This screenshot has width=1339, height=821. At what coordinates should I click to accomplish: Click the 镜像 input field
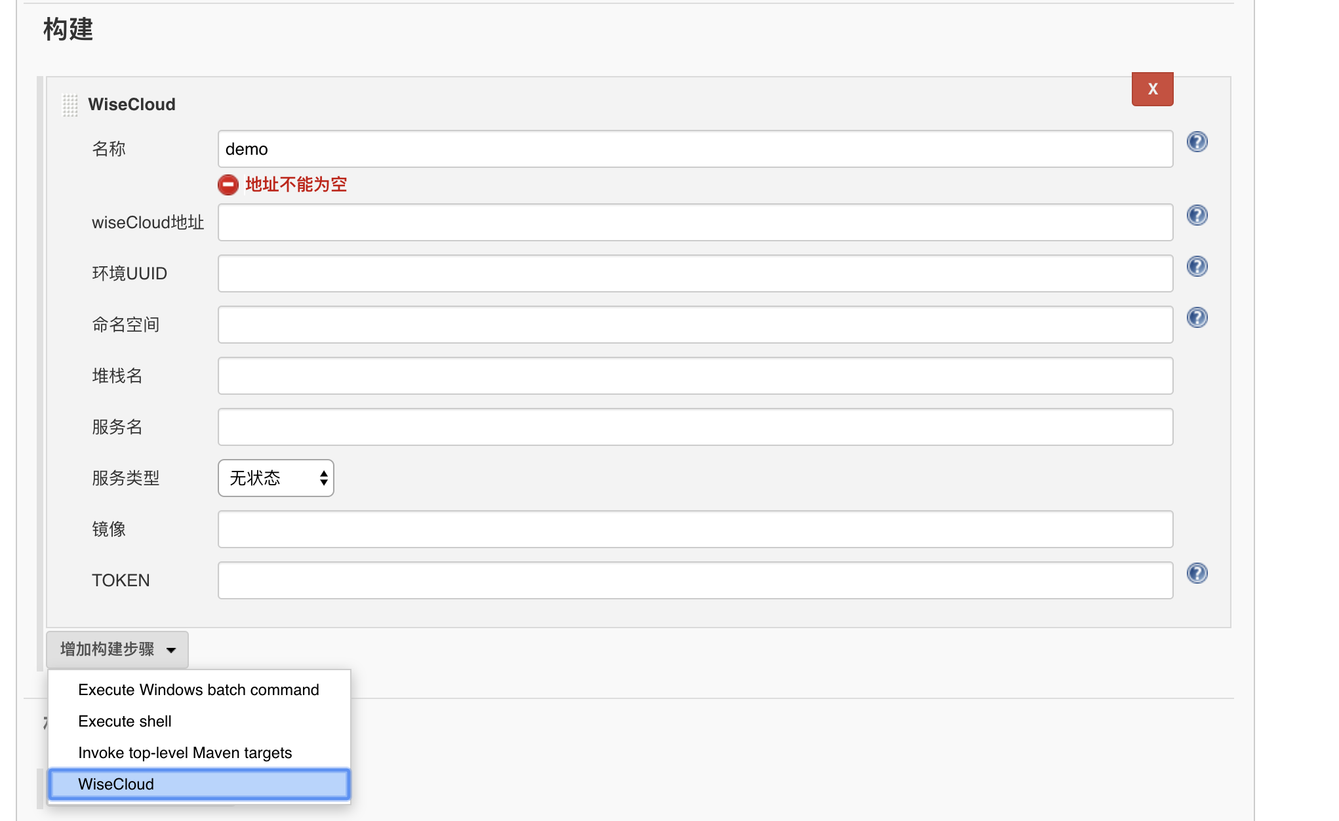[695, 530]
